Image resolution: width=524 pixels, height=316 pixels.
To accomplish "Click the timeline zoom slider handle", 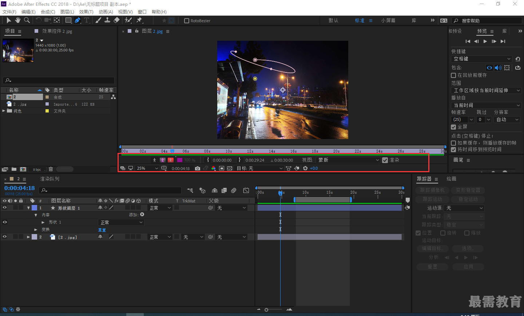I will 266,310.
